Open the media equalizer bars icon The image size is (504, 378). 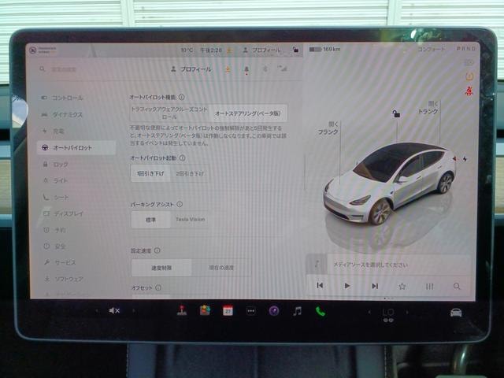(429, 286)
